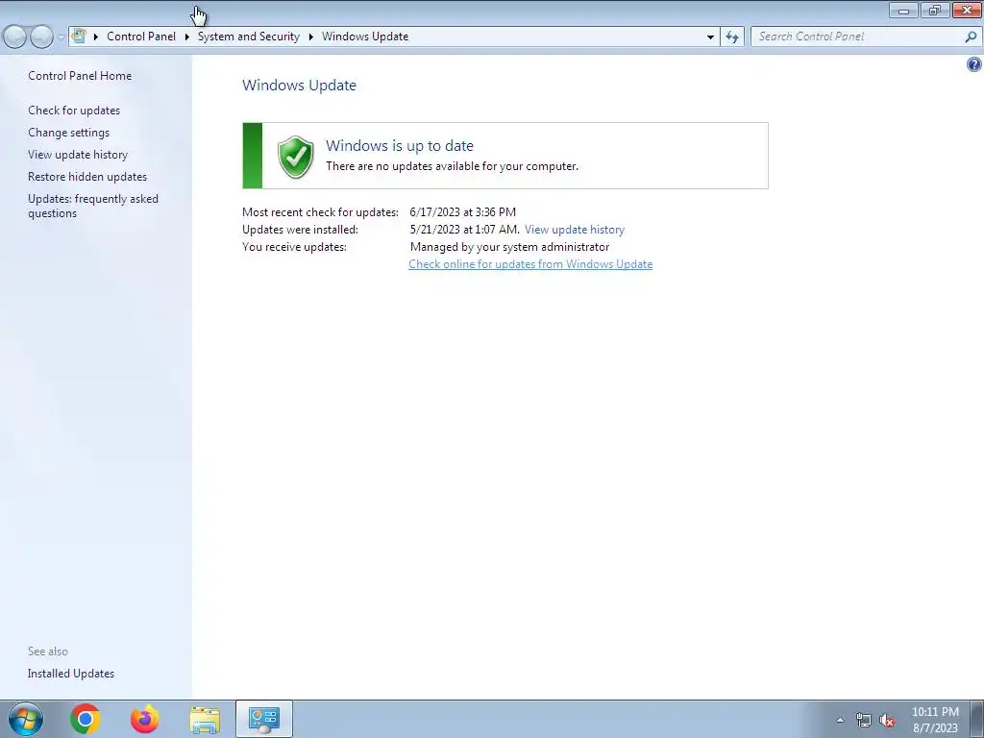Restore down the window
Viewport: 984px width, 738px height.
(935, 10)
